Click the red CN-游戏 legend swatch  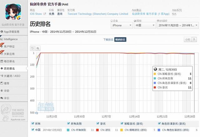(97, 130)
